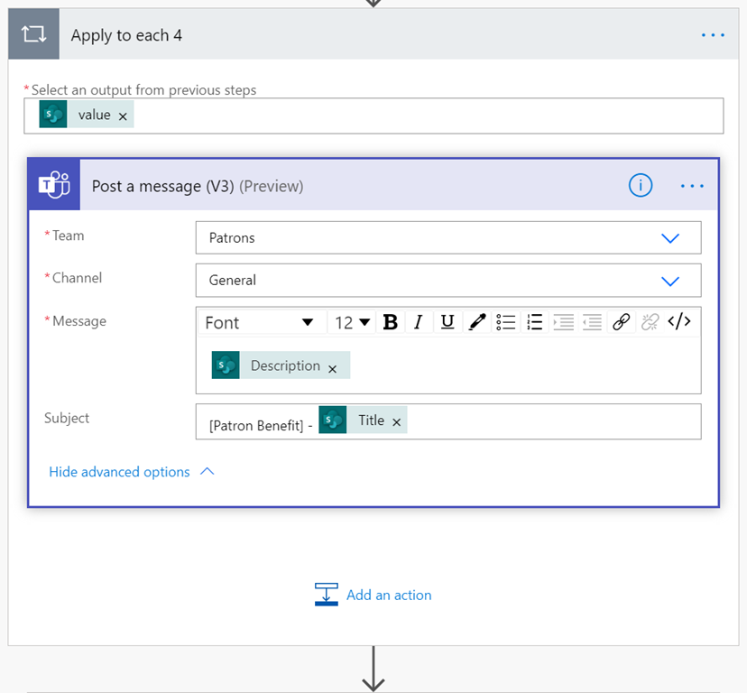The height and width of the screenshot is (693, 747).
Task: Open Post a message more options menu
Action: [692, 186]
